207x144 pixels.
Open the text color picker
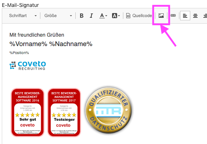pos(103,16)
